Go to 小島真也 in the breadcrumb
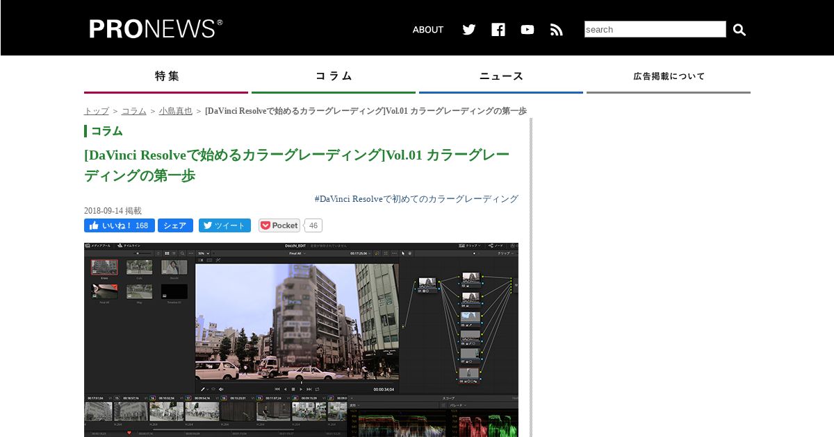The height and width of the screenshot is (437, 834). click(176, 111)
